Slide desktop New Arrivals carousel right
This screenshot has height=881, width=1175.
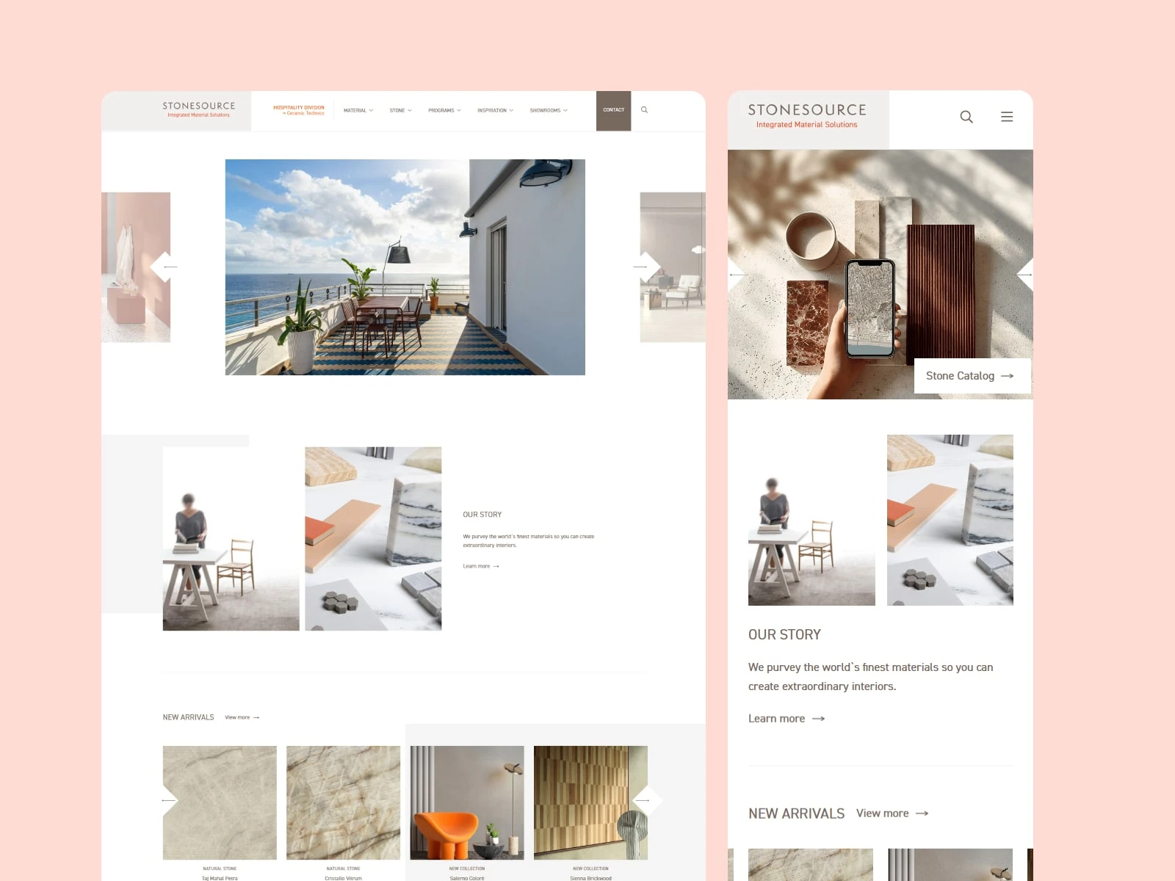646,800
